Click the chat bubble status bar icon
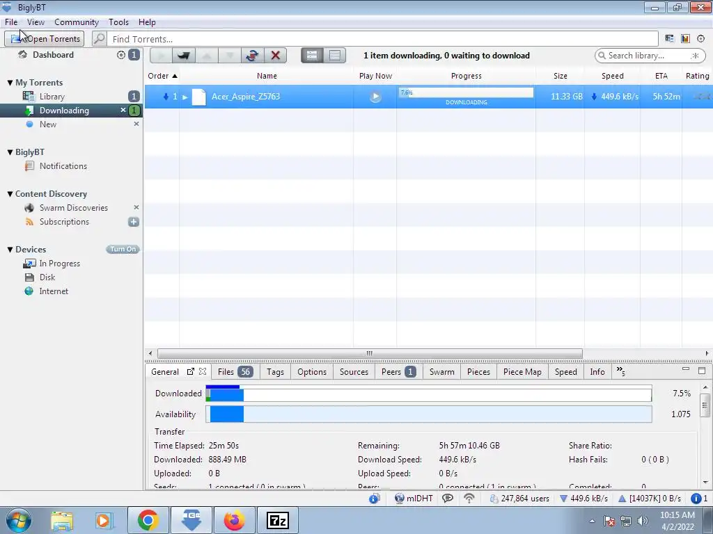The height and width of the screenshot is (534, 713). 448,499
